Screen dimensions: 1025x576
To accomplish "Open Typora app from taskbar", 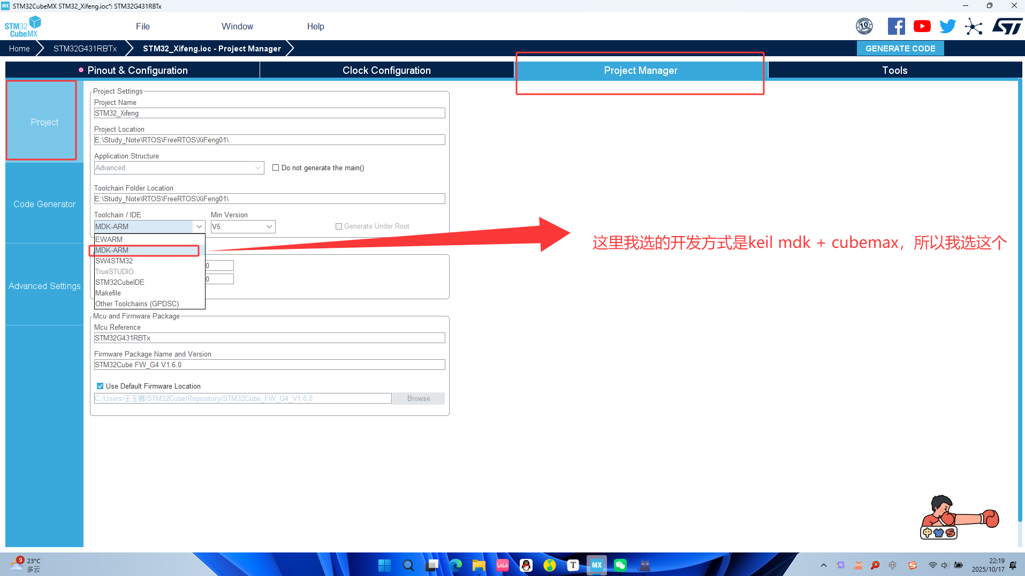I will (573, 565).
